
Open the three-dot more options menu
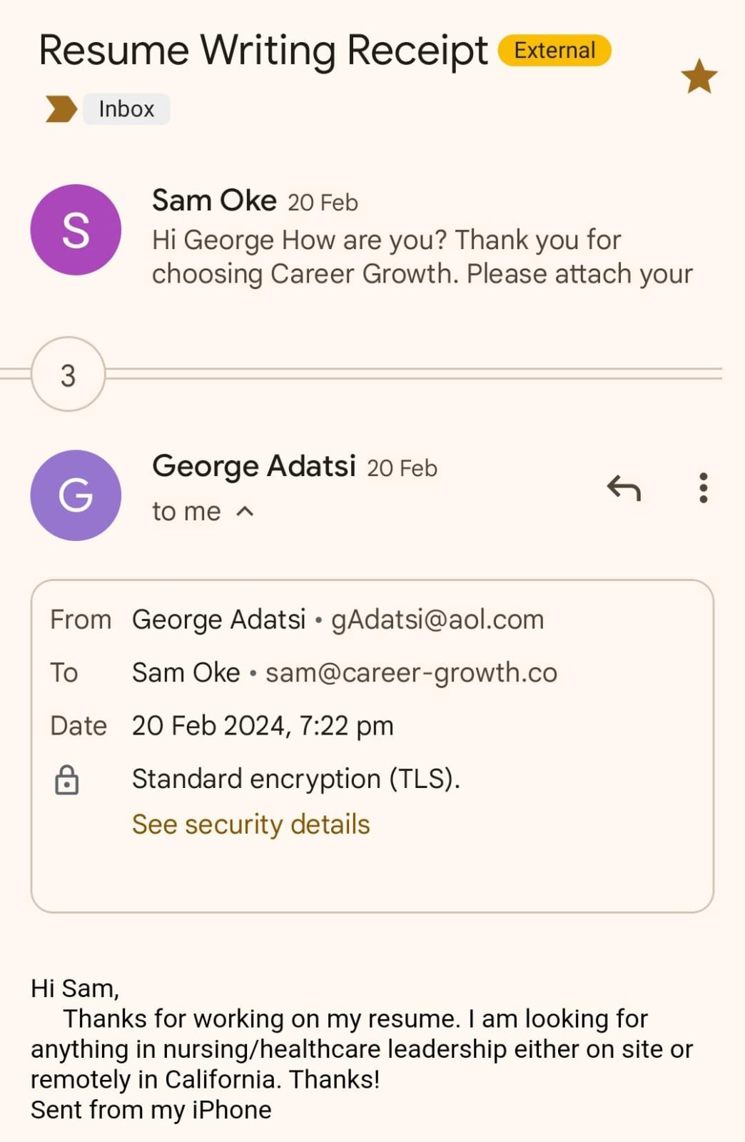click(704, 488)
